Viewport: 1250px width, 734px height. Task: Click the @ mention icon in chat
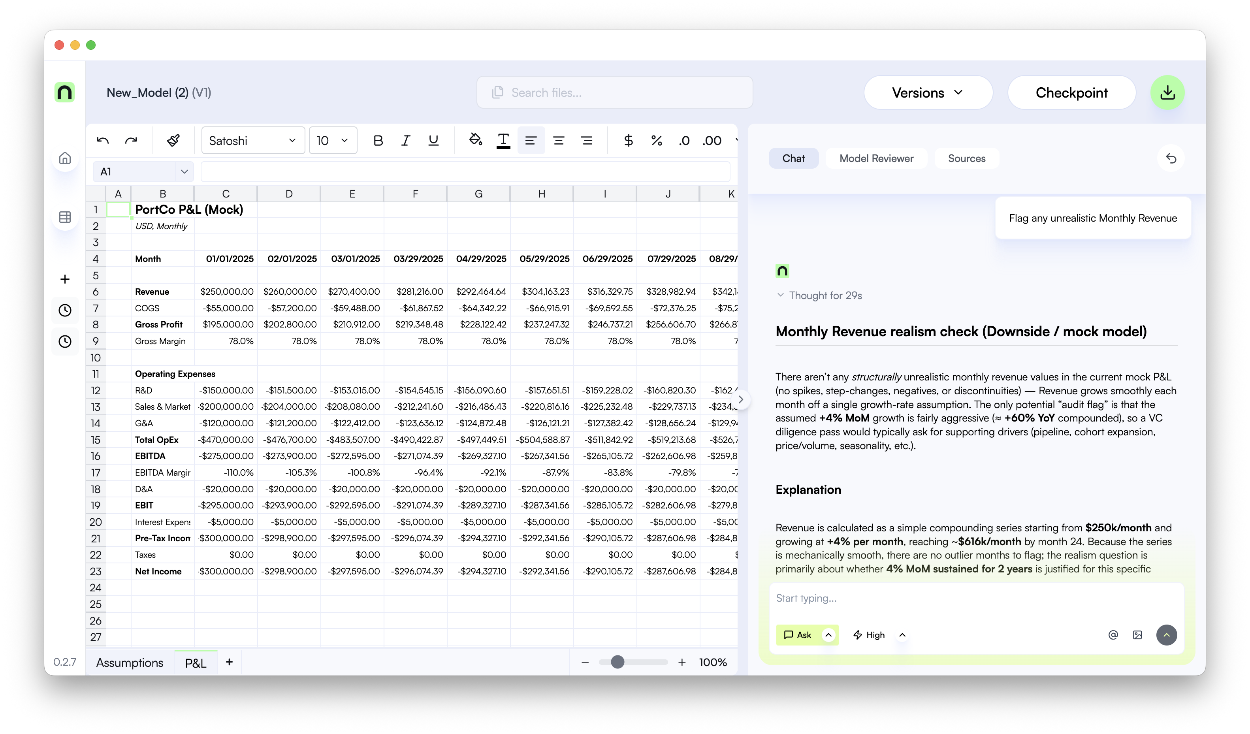tap(1113, 635)
